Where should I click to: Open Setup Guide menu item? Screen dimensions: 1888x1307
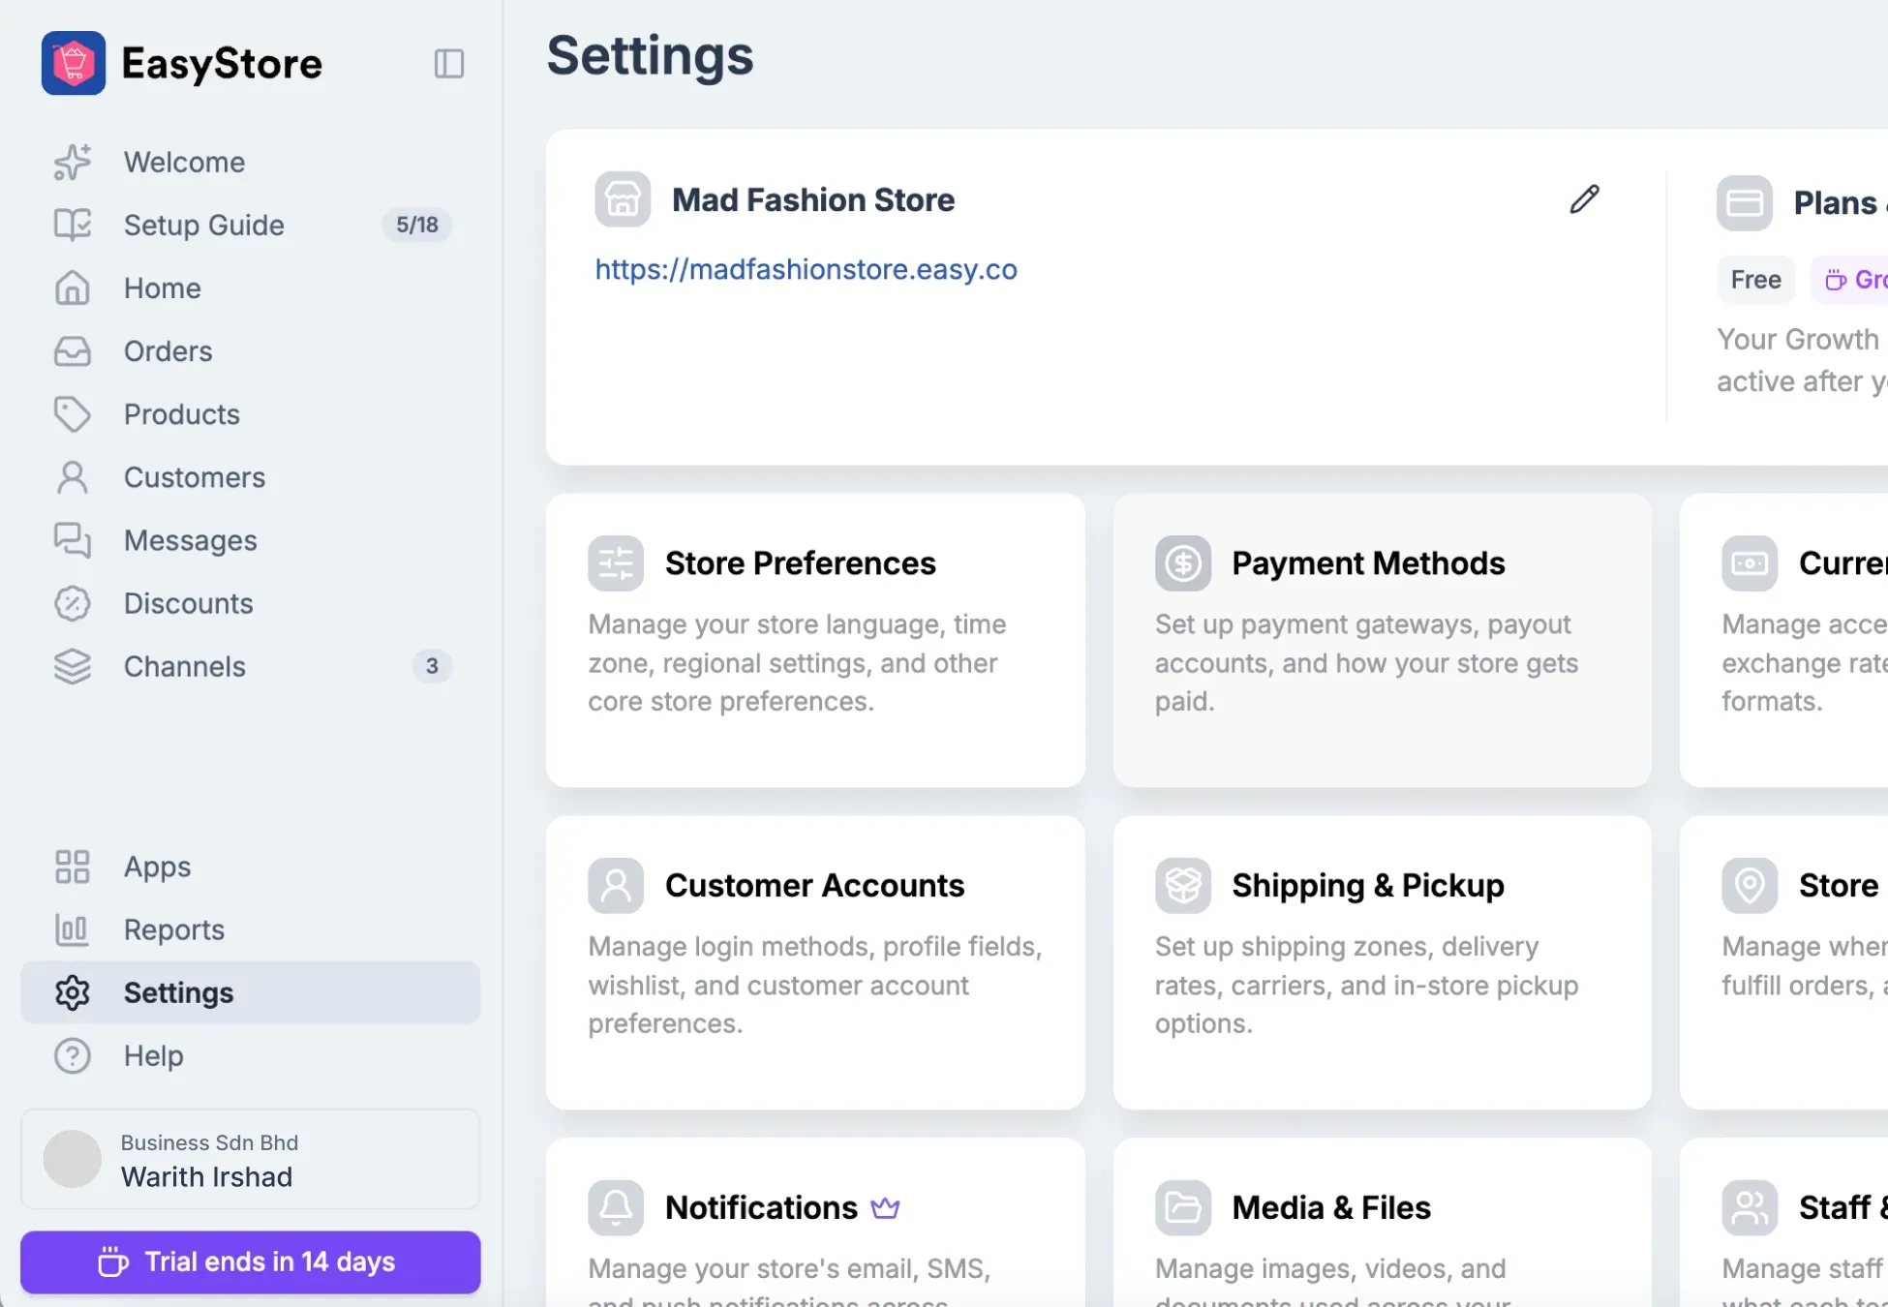pyautogui.click(x=251, y=225)
